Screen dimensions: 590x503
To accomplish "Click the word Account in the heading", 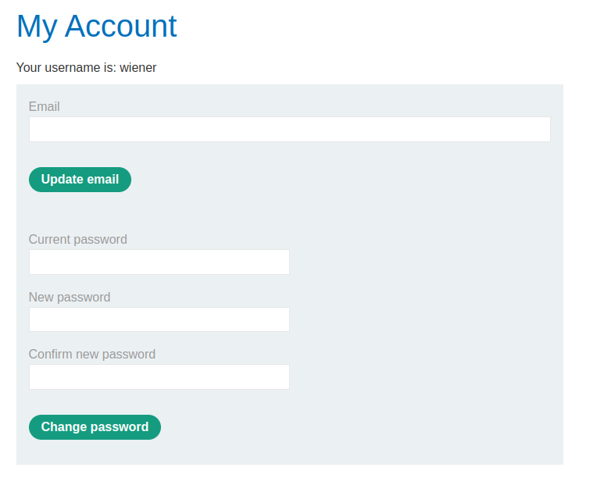I will tap(120, 27).
